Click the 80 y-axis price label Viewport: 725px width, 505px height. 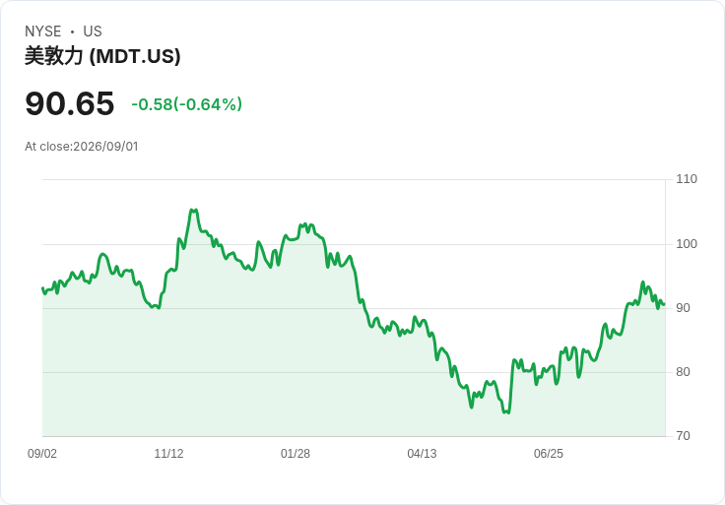coord(683,372)
